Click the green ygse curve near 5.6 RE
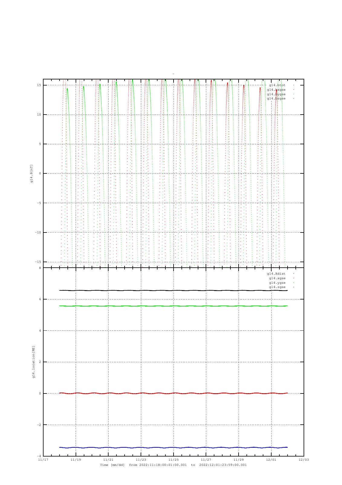The width and height of the screenshot is (342, 485). point(173,306)
